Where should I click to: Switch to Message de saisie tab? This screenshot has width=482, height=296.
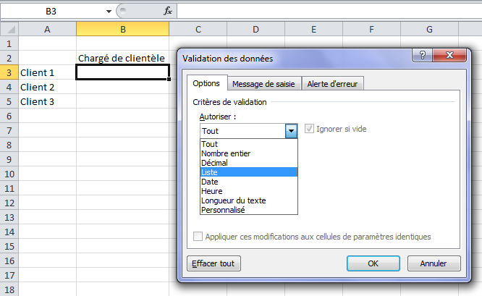[264, 84]
